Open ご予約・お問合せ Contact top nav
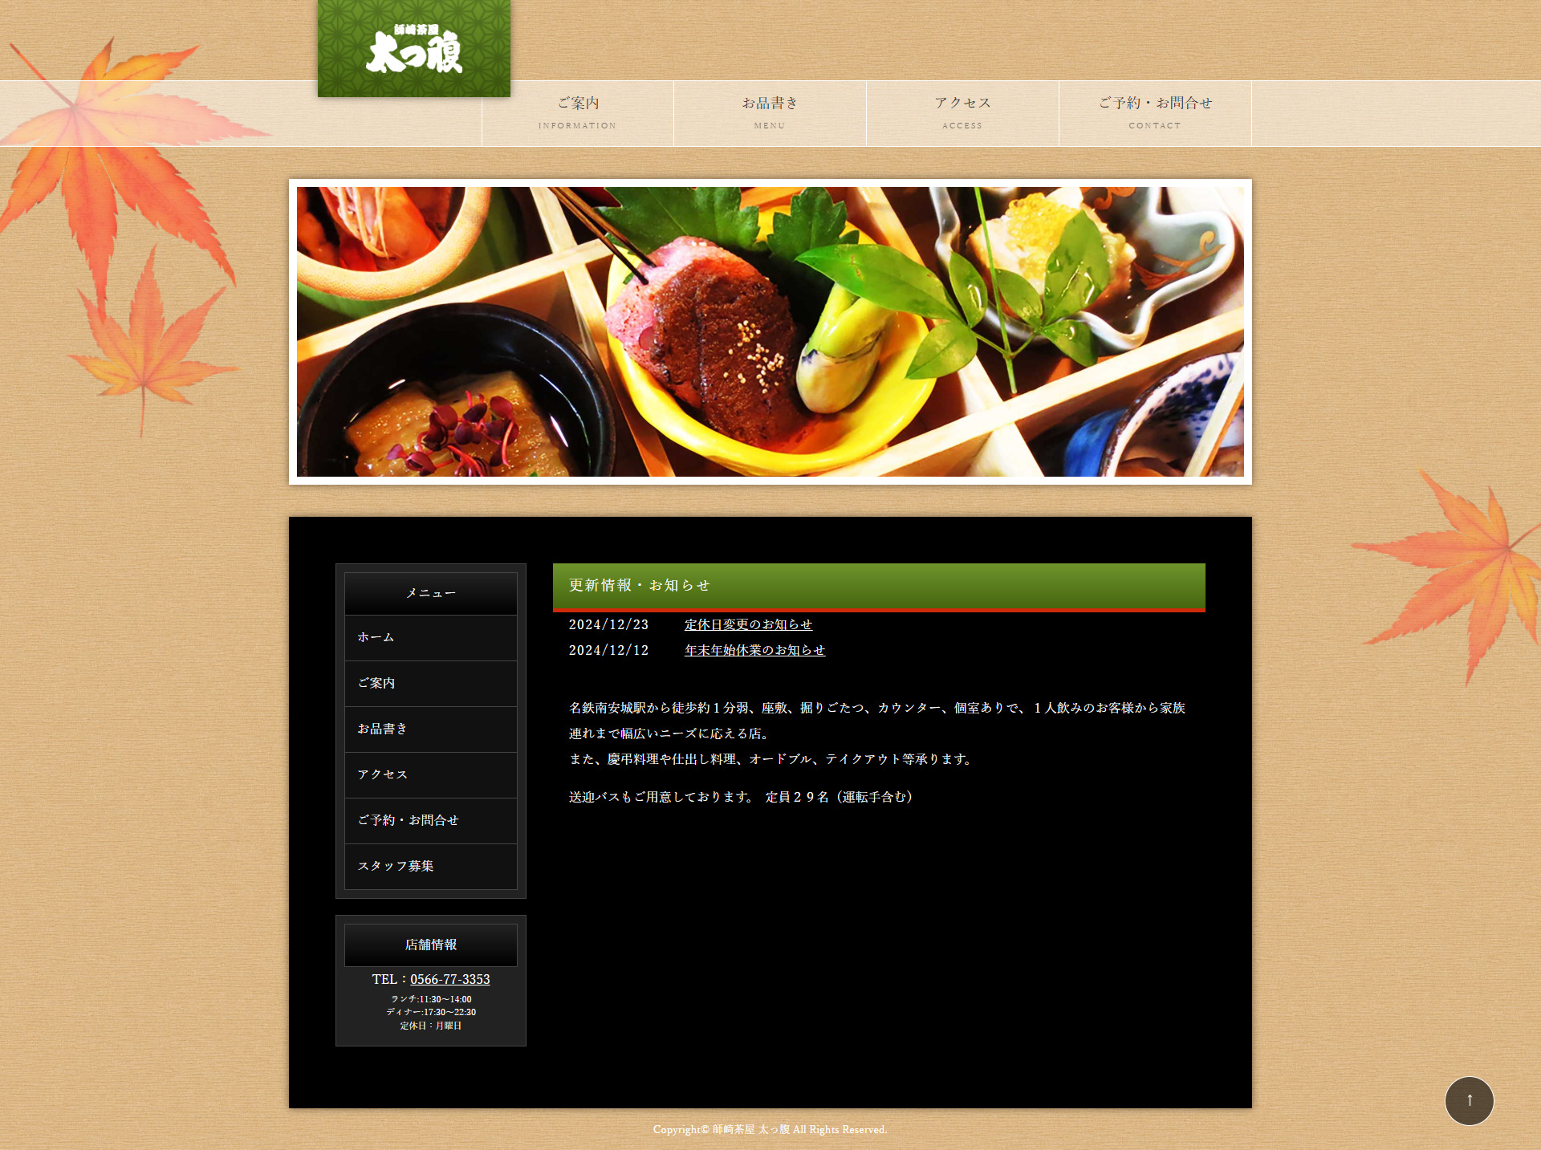The width and height of the screenshot is (1541, 1150). [x=1155, y=112]
